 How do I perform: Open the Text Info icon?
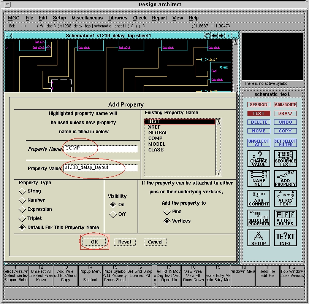(x=285, y=238)
